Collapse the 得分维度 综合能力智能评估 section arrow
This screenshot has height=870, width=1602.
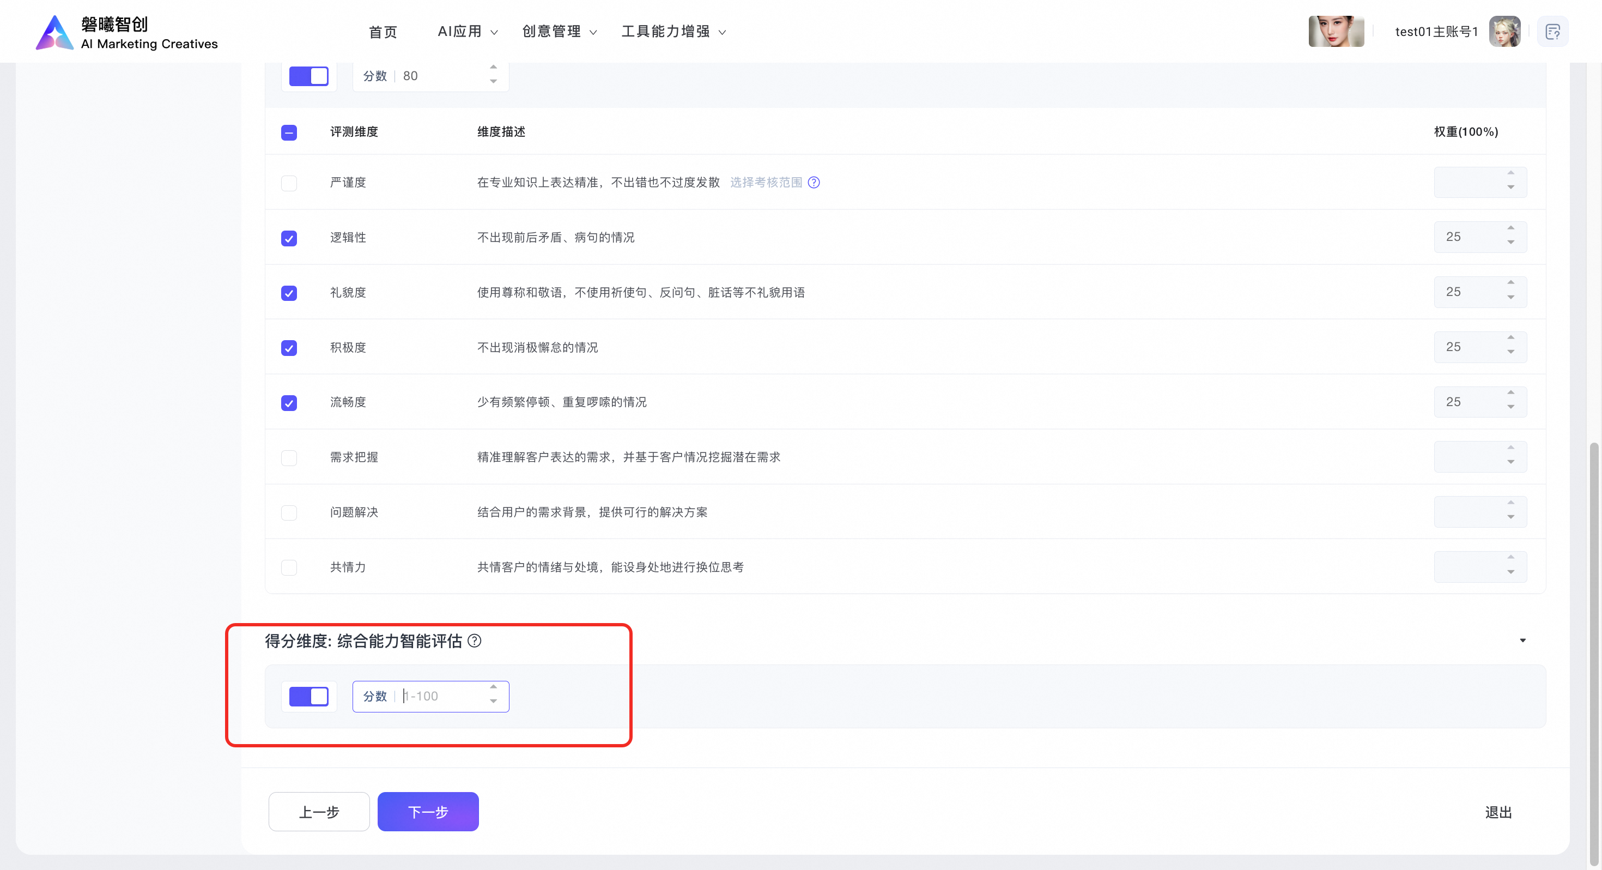coord(1522,641)
